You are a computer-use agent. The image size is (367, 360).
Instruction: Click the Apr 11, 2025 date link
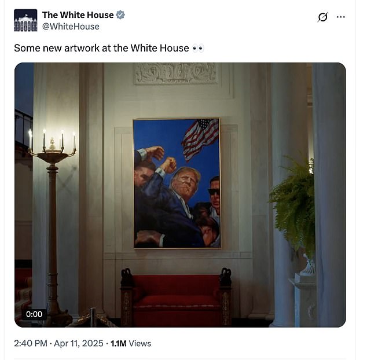79,344
